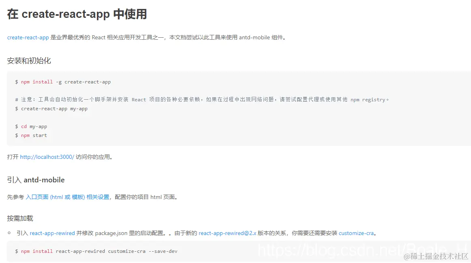The width and height of the screenshot is (471, 263).
Task: Visit the customize-cra link
Action: [x=356, y=233]
